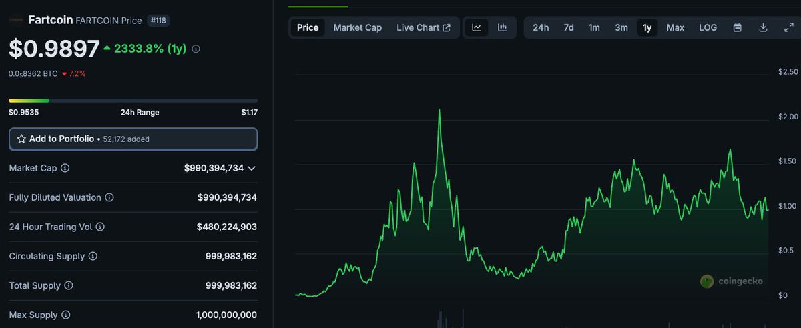Click the 7.2% BTC change indicator
The image size is (801, 328).
pos(73,73)
